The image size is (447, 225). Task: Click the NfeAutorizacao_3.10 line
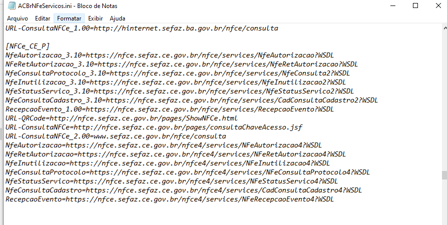point(169,55)
